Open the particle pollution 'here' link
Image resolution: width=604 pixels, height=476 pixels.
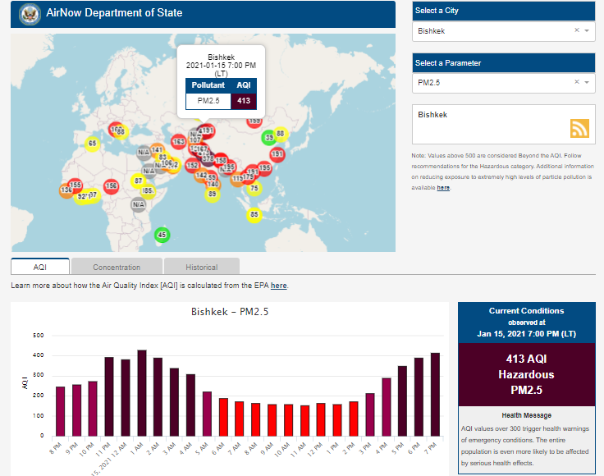443,188
